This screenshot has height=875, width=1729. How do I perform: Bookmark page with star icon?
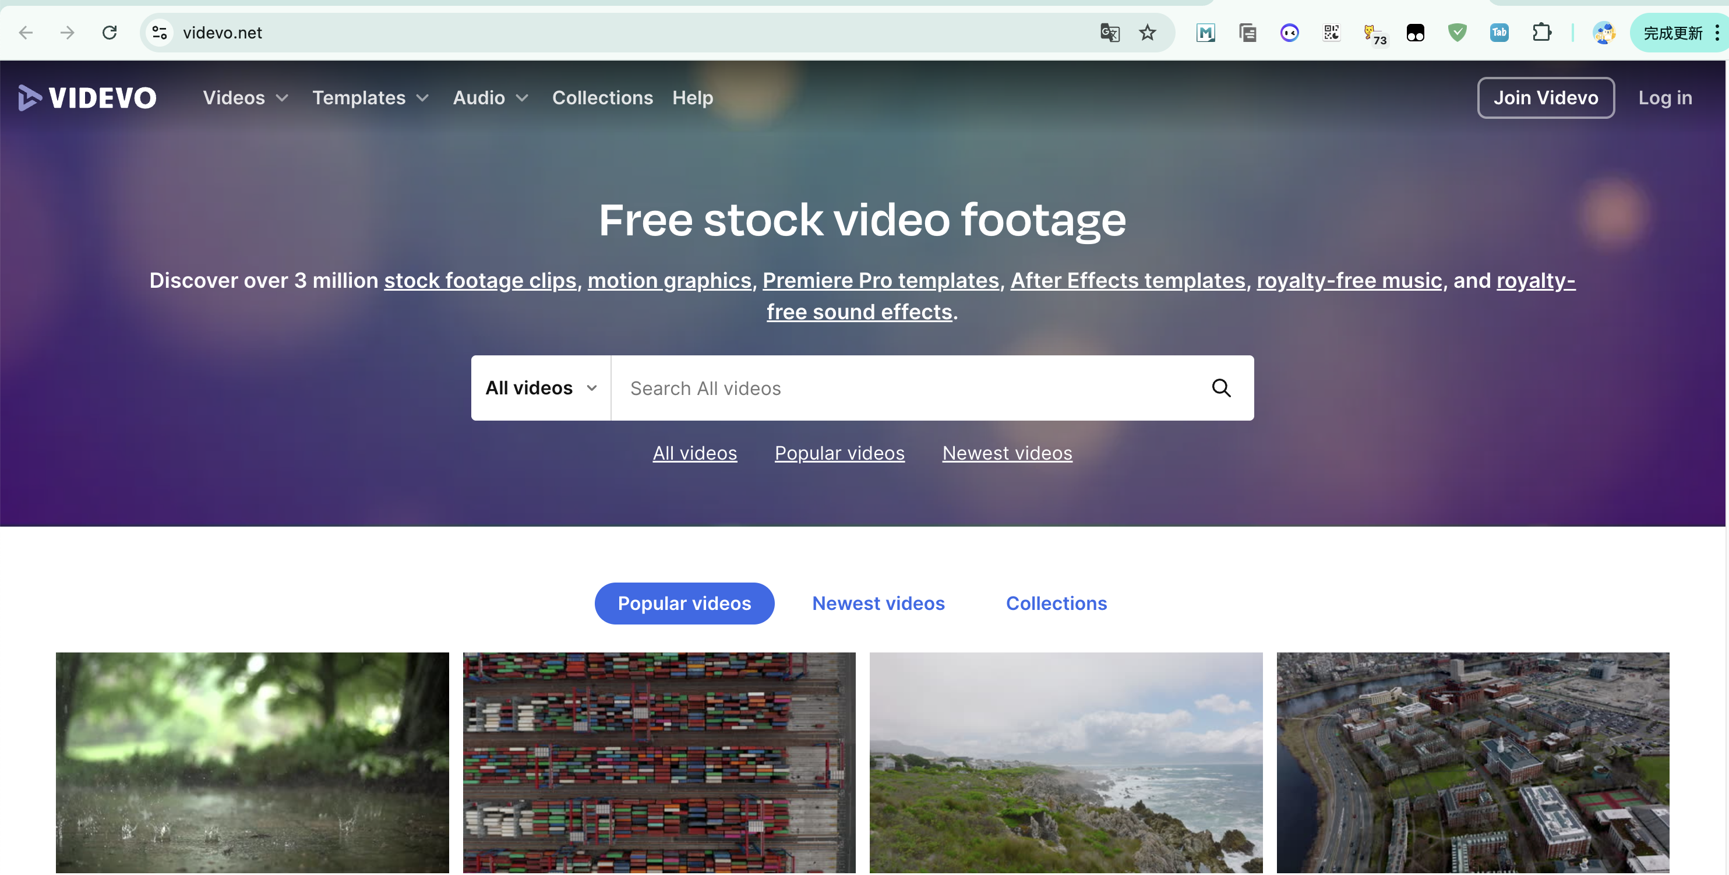[x=1147, y=32]
